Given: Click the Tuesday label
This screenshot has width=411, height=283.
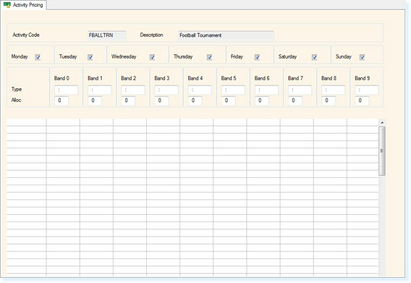Looking at the screenshot, I should click(x=68, y=56).
